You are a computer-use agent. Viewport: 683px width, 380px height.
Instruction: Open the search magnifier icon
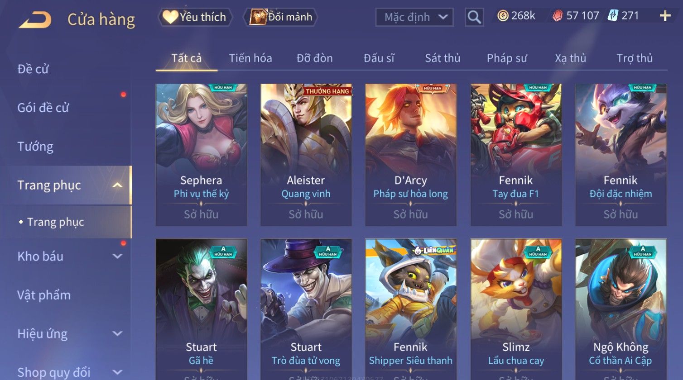tap(474, 17)
